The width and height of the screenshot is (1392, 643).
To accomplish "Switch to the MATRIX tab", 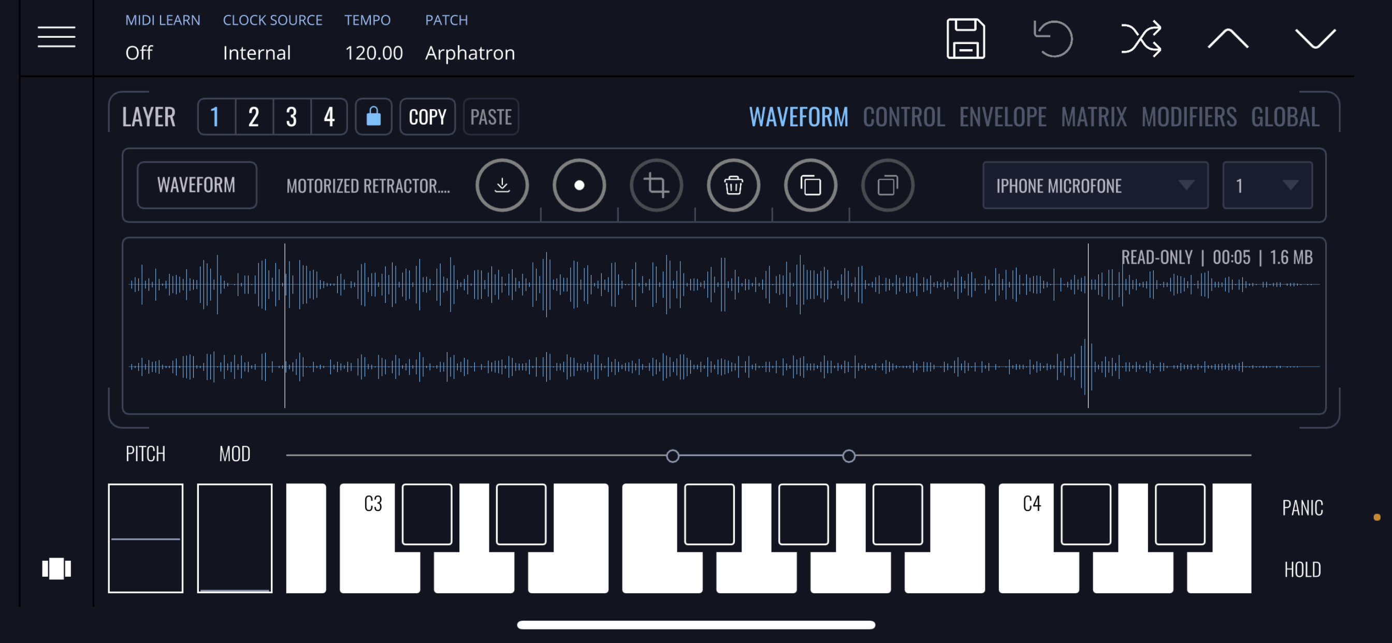I will coord(1094,116).
